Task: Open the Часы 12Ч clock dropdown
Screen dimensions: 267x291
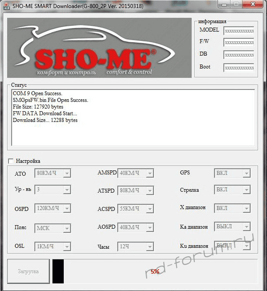Action: [x=136, y=247]
